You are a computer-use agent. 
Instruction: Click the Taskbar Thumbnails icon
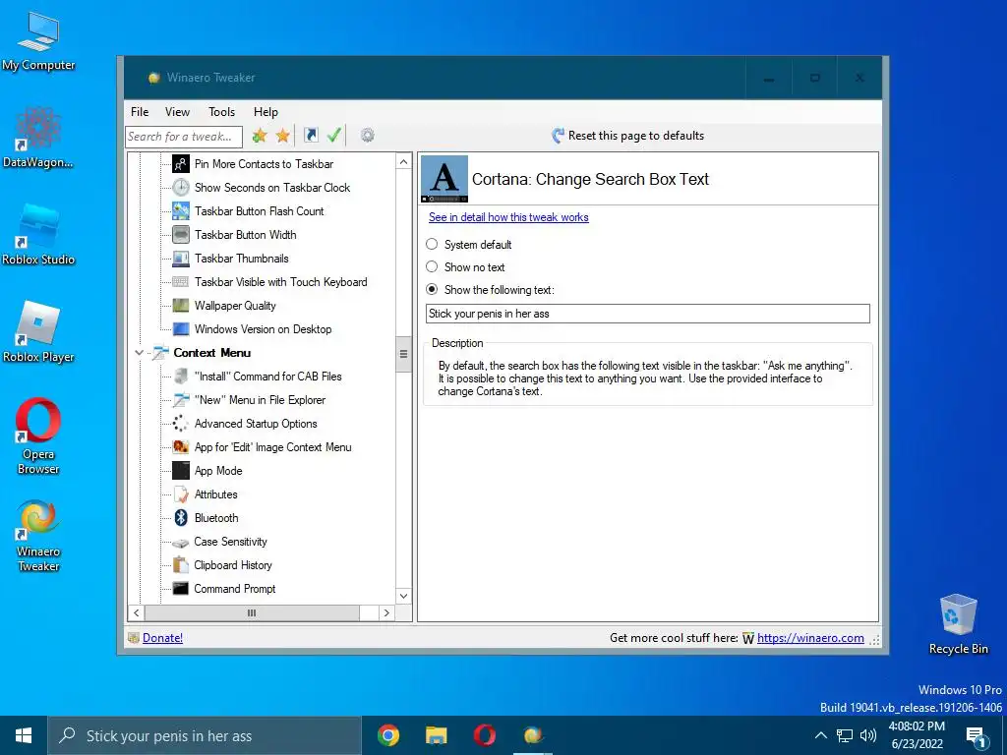click(x=181, y=259)
